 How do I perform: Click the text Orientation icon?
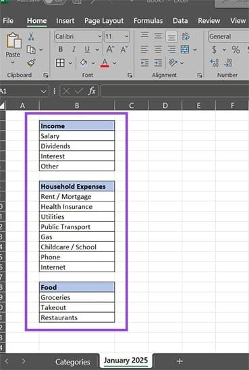[x=173, y=63]
